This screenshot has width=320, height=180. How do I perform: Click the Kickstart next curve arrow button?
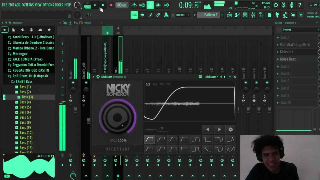pyautogui.click(x=219, y=129)
